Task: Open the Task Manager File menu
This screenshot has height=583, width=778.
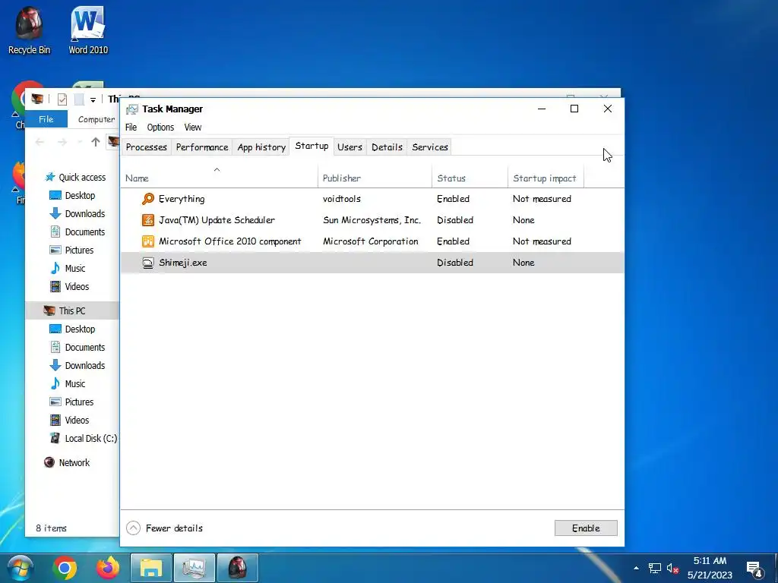Action: pyautogui.click(x=131, y=128)
